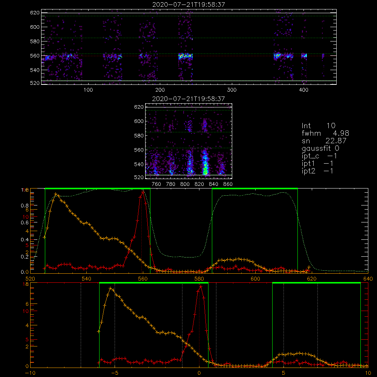Click y-axis label 580 on top spectrogram
The height and width of the screenshot is (377, 377).
point(35,41)
